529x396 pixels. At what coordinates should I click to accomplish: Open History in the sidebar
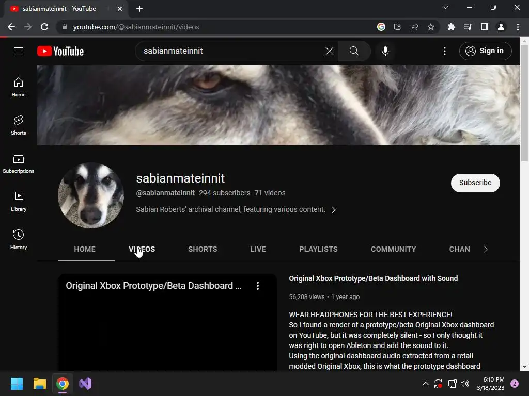19,239
